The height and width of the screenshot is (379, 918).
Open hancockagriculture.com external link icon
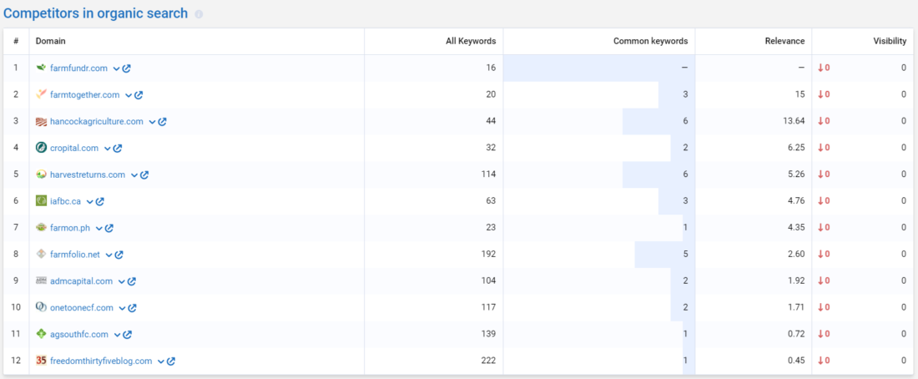pyautogui.click(x=162, y=122)
